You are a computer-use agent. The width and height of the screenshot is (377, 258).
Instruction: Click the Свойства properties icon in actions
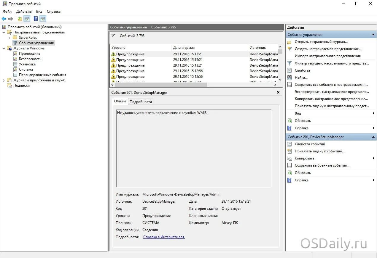point(289,70)
